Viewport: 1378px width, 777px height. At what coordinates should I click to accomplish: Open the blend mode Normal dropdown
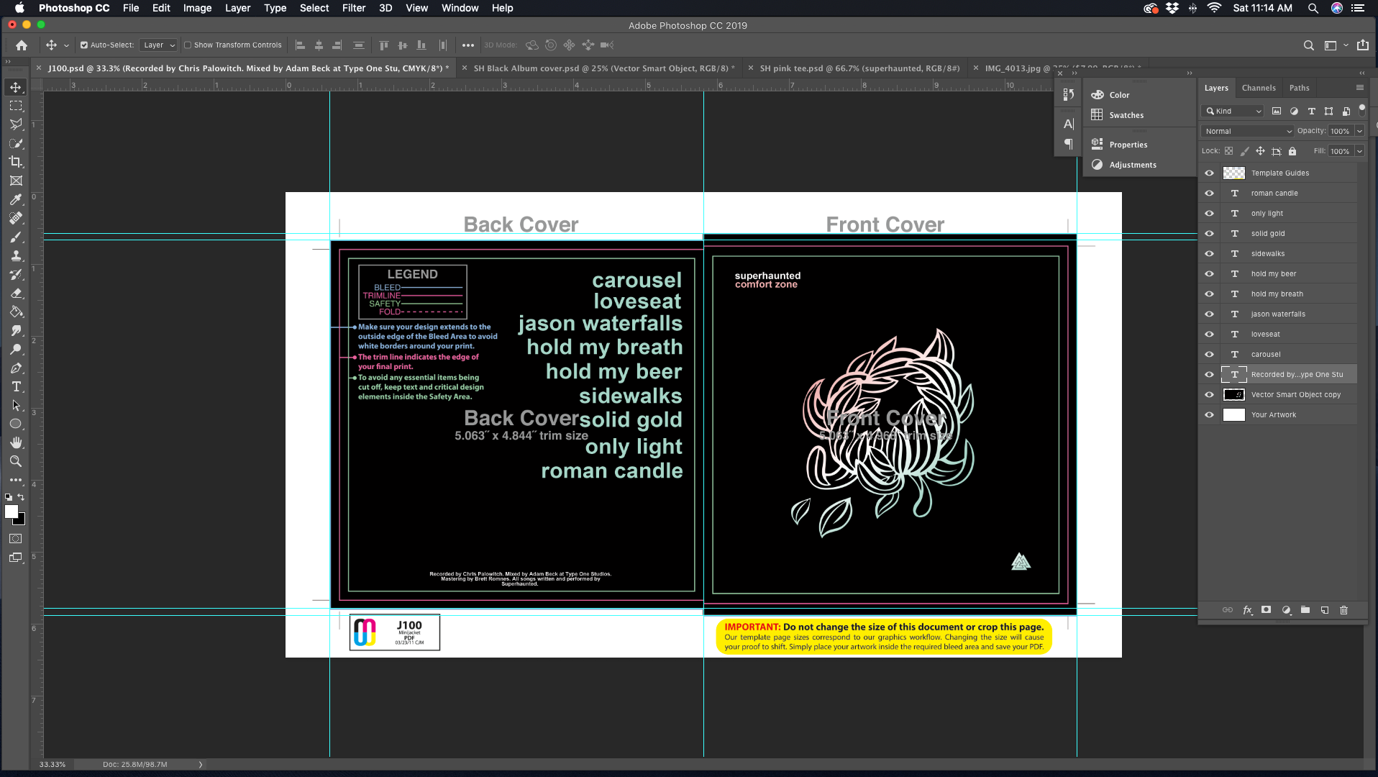pyautogui.click(x=1248, y=131)
